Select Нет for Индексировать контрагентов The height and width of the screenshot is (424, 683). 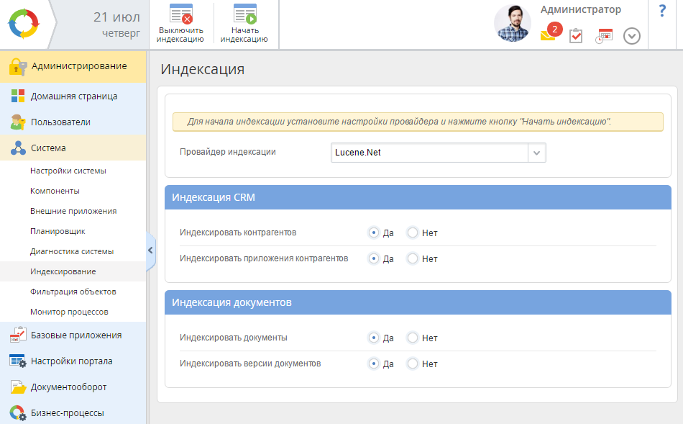[413, 233]
